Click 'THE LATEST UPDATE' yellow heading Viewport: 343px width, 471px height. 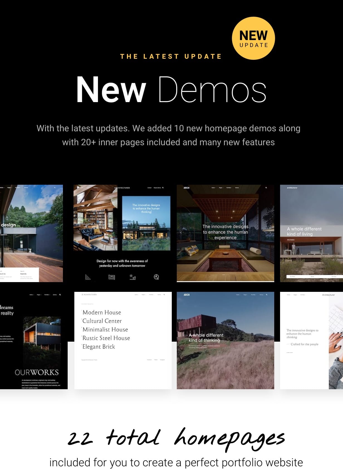point(171,56)
